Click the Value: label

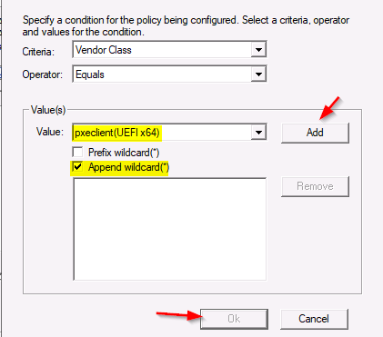pos(50,132)
